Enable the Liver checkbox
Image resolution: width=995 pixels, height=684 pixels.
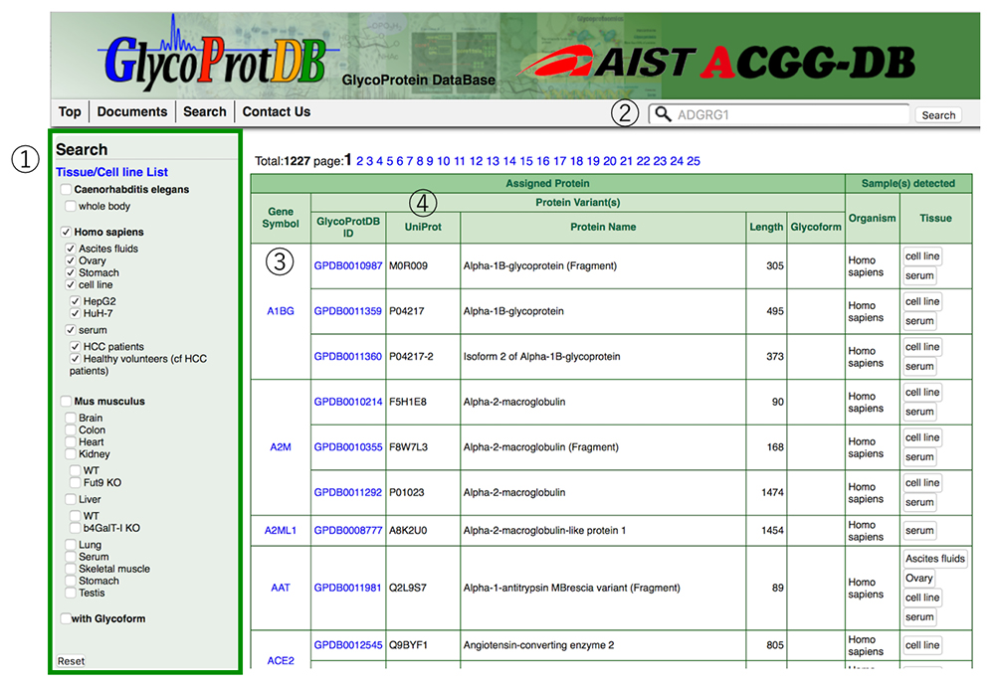(x=71, y=499)
